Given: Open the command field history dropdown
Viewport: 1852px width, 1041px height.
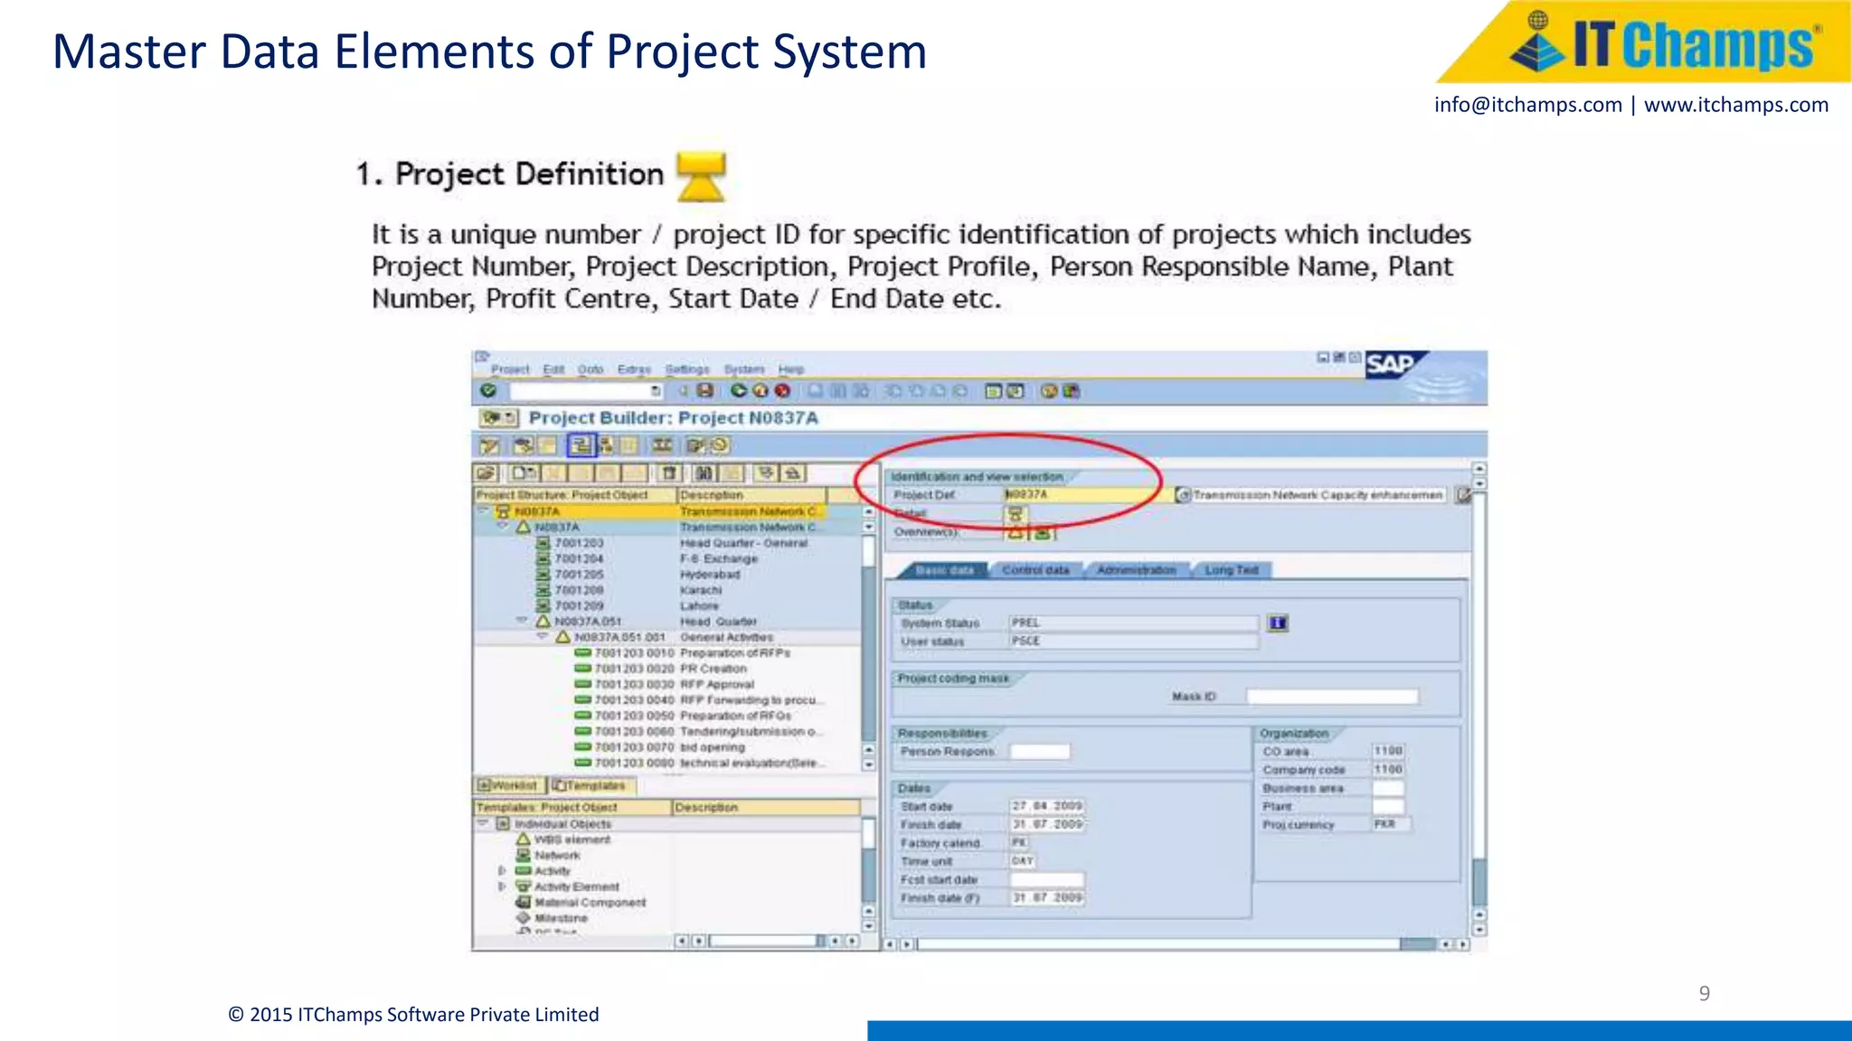Looking at the screenshot, I should (x=656, y=391).
